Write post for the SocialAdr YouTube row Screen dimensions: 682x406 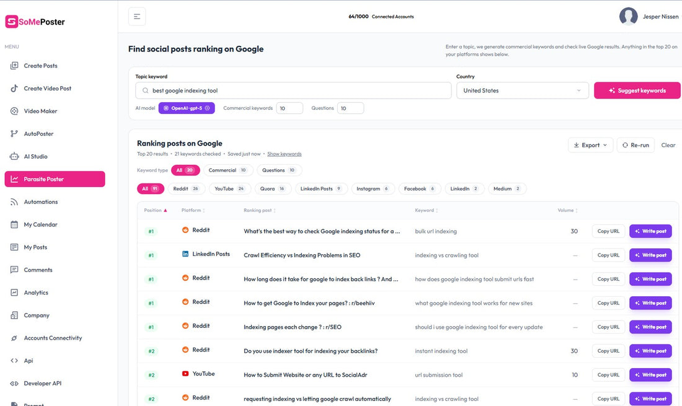pos(650,375)
